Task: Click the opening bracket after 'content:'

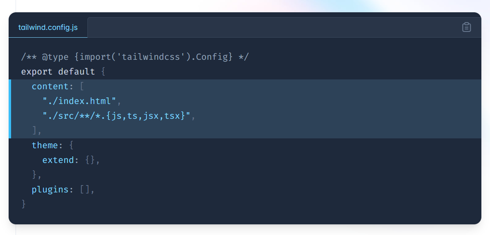Action: pos(82,86)
